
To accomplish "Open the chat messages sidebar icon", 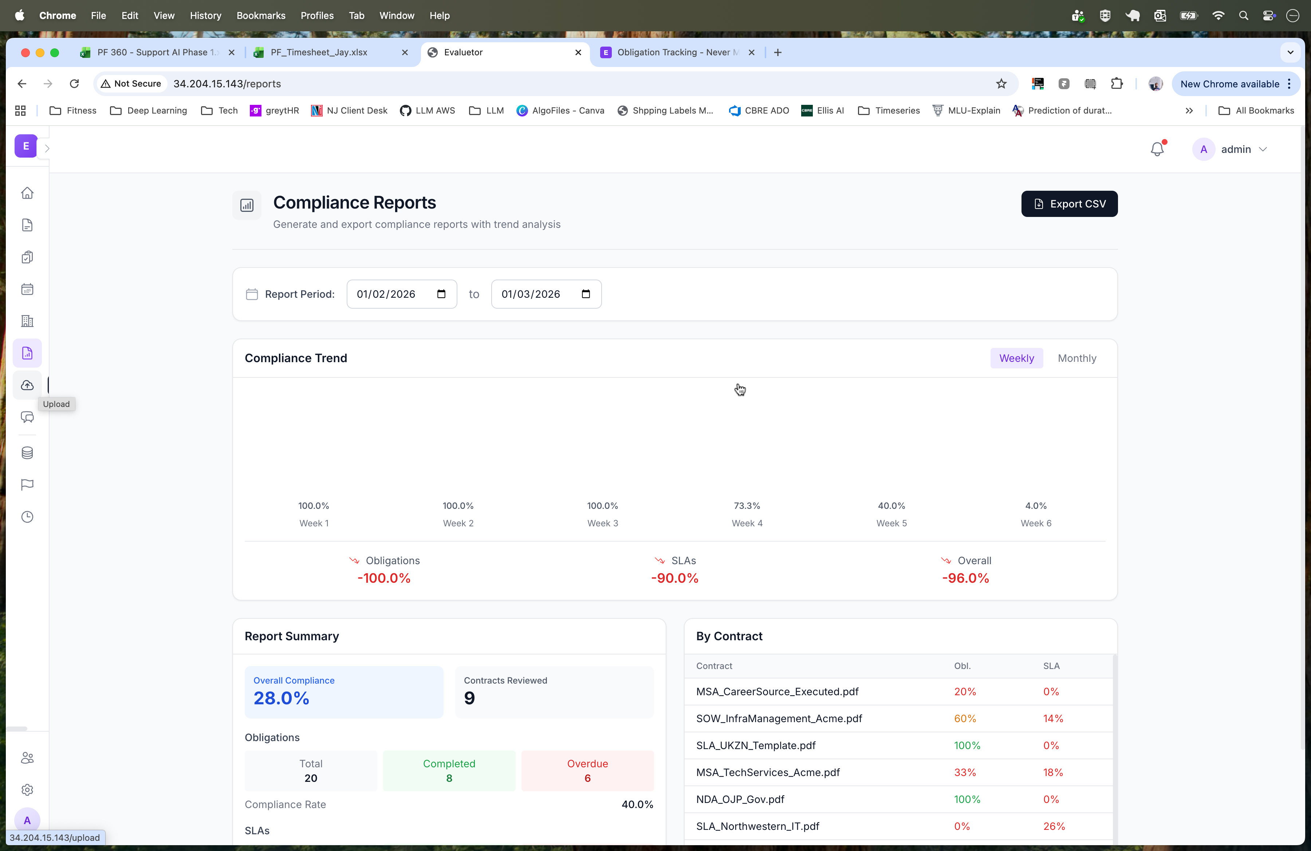I will (x=27, y=417).
